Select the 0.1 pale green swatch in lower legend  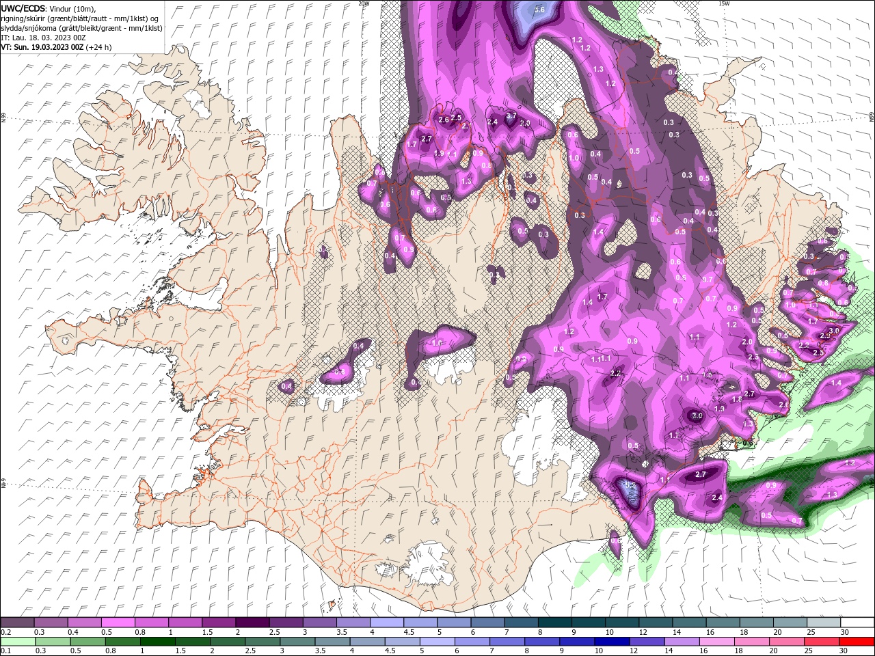18,641
